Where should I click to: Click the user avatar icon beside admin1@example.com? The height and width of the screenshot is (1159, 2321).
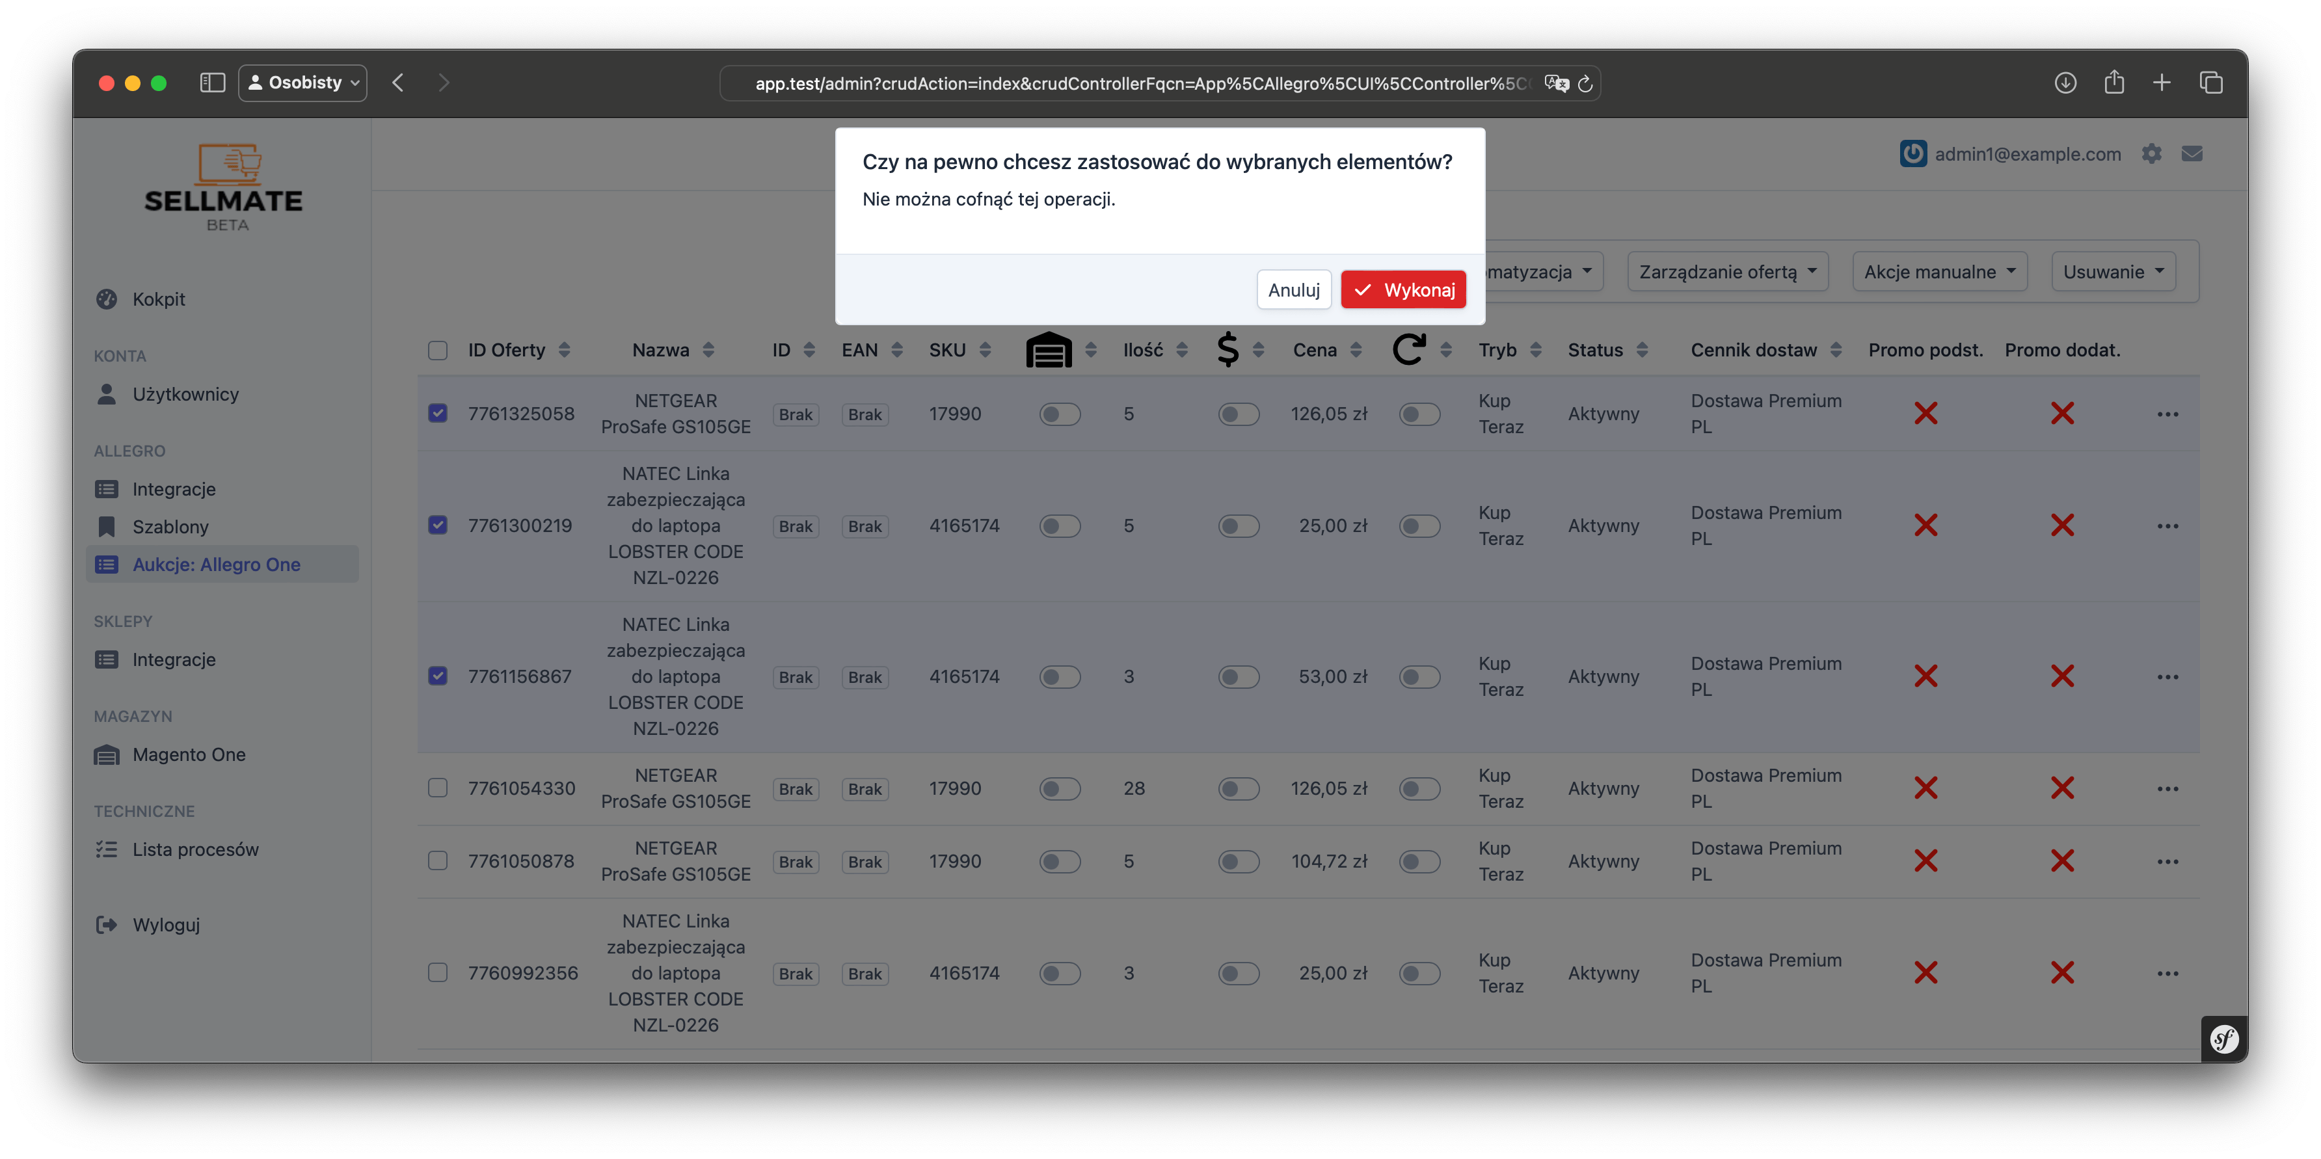click(1913, 154)
